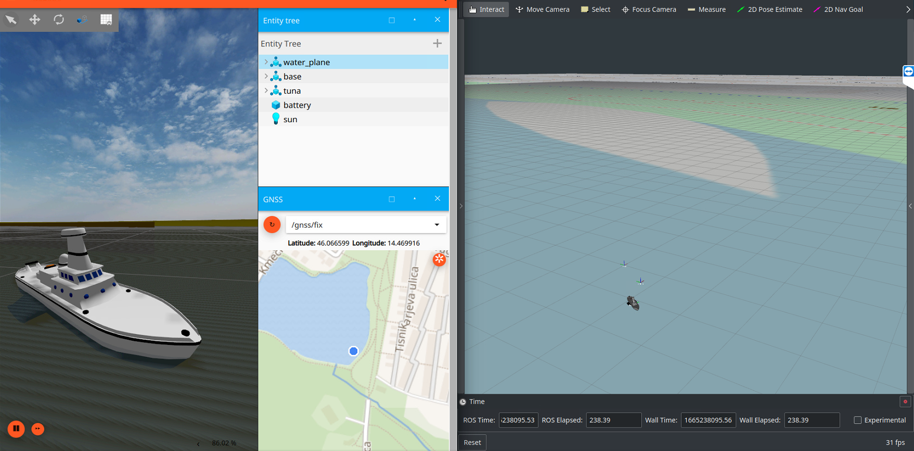The height and width of the screenshot is (451, 914).
Task: Click the Wall Time field
Action: click(708, 420)
